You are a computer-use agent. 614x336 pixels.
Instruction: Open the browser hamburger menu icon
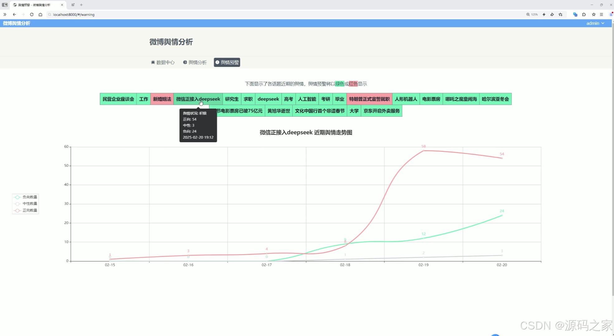[602, 14]
